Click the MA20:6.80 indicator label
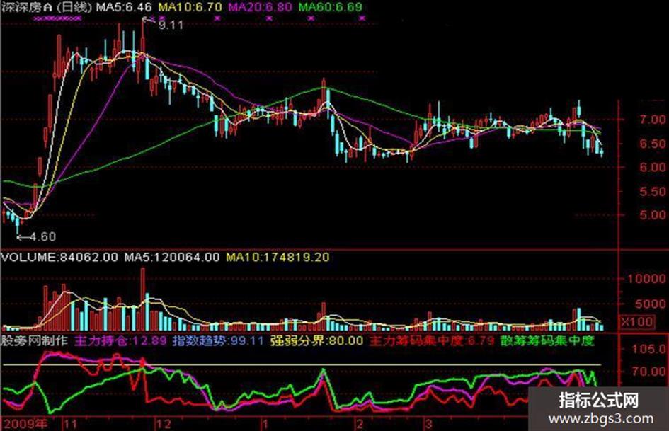This screenshot has height=431, width=669. click(261, 7)
